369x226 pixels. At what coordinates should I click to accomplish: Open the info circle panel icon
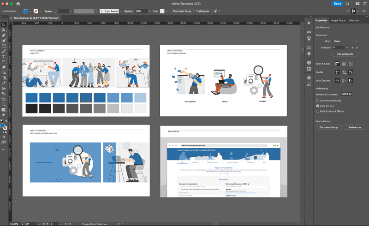(309, 63)
